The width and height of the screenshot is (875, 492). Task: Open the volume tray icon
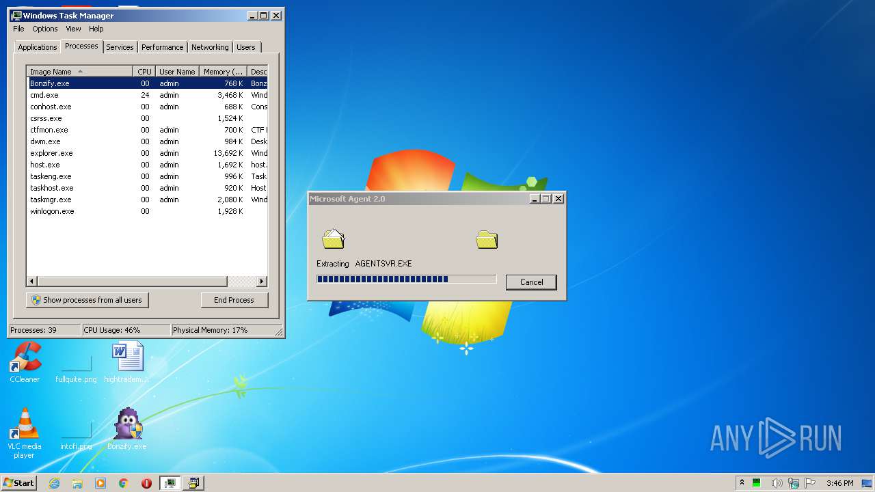[777, 483]
